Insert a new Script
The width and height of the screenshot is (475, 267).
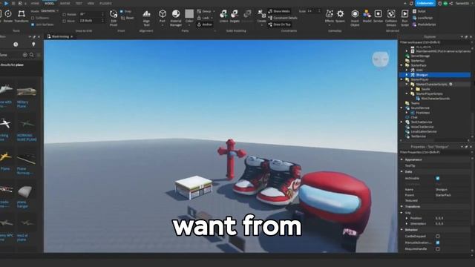point(419,11)
